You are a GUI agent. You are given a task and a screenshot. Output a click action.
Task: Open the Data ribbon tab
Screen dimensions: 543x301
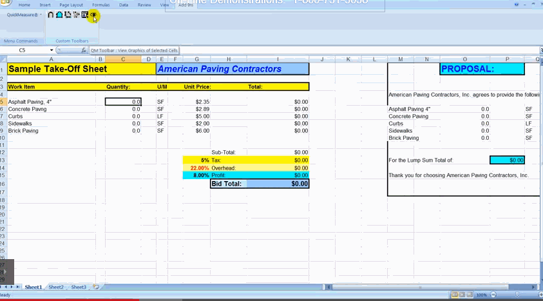124,5
